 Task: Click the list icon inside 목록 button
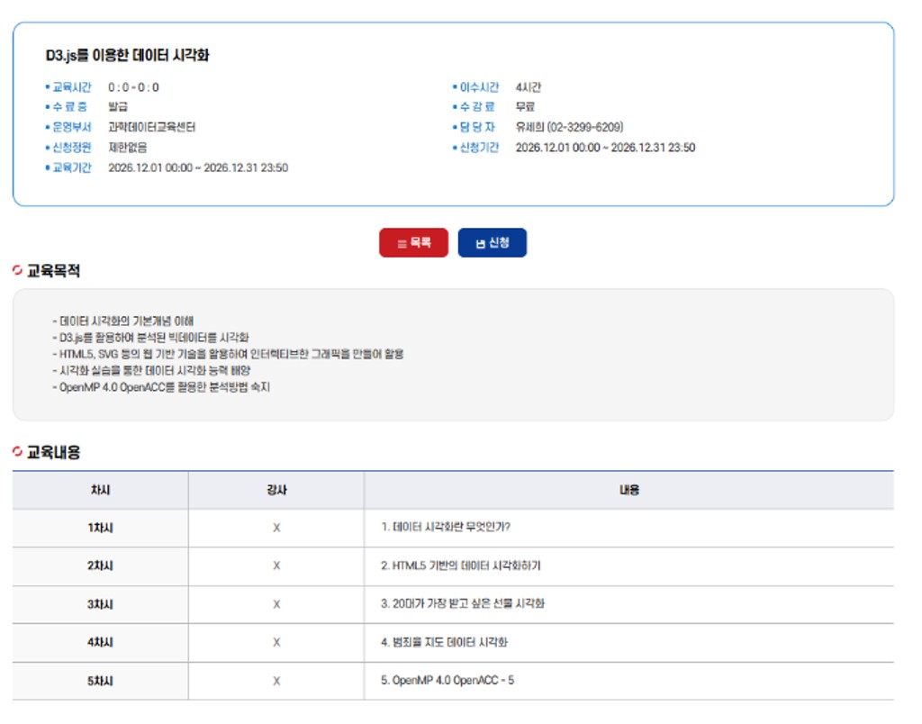click(402, 244)
